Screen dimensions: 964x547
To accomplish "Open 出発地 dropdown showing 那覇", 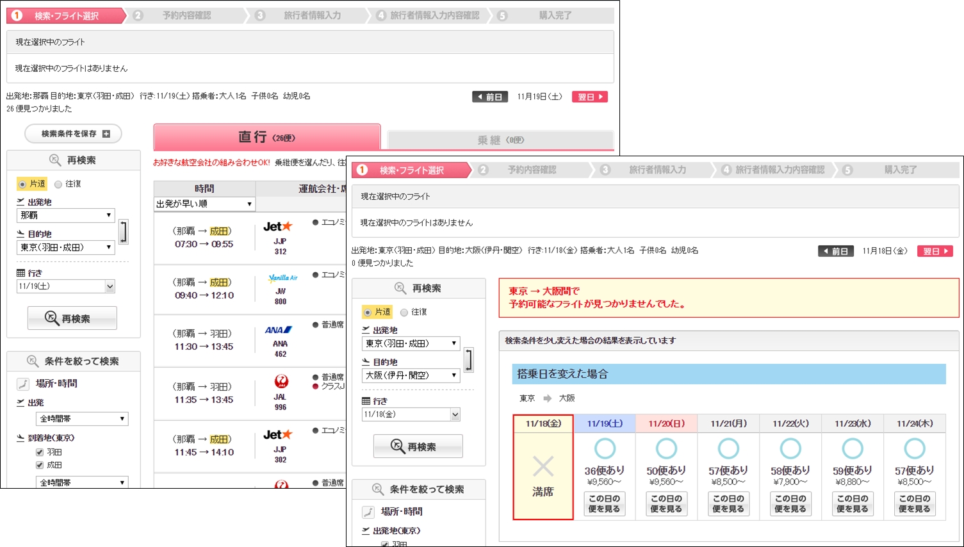I will click(x=66, y=215).
